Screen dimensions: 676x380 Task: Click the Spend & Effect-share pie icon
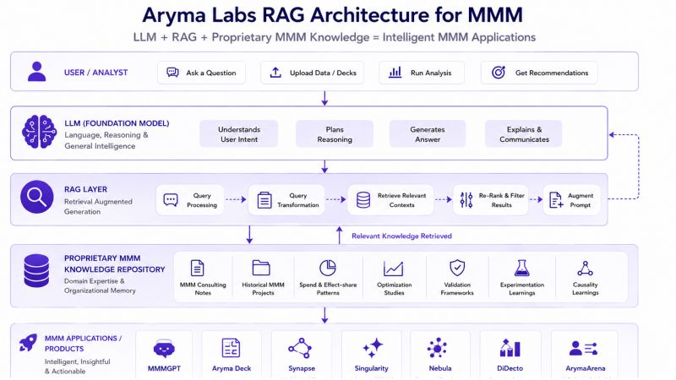(328, 268)
